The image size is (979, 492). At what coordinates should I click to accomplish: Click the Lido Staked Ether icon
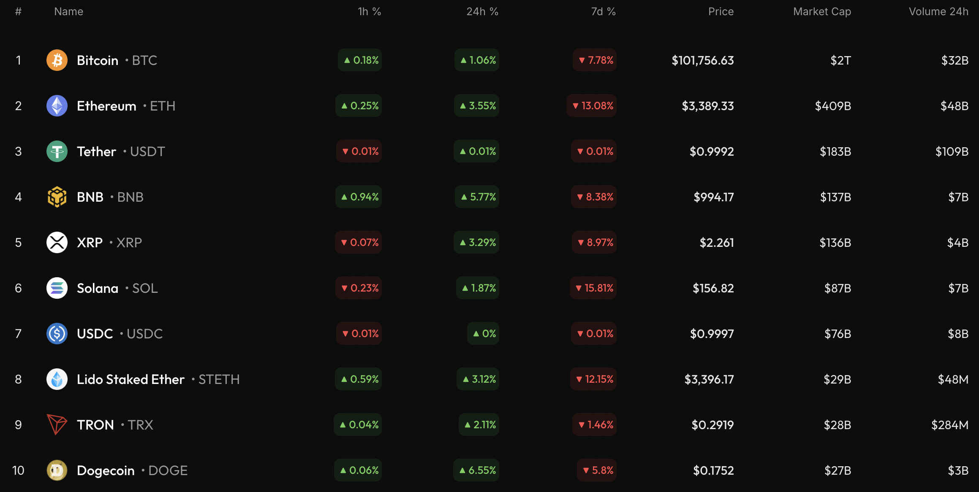(x=57, y=379)
